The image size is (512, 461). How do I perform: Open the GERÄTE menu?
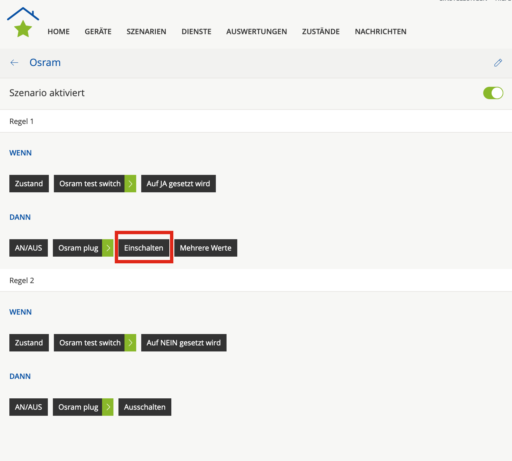click(98, 31)
